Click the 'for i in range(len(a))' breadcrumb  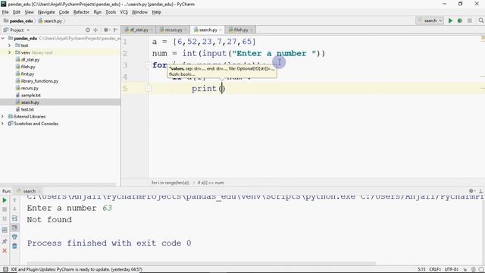click(170, 183)
